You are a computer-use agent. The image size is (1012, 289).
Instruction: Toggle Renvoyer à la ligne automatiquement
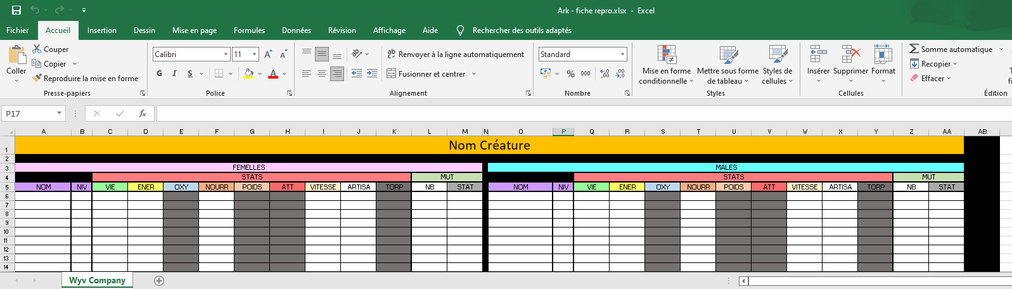(x=456, y=55)
